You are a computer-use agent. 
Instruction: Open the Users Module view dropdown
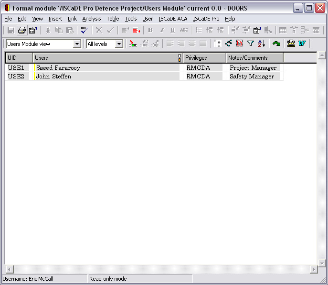pos(77,44)
